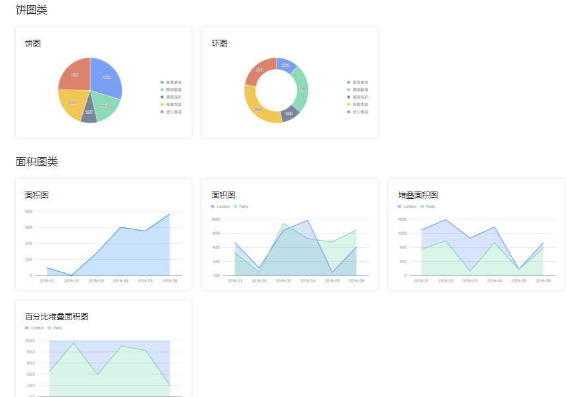Toggle 家具家电 legend marker in the 饼图 pie chart
The width and height of the screenshot is (566, 397).
pyautogui.click(x=162, y=82)
